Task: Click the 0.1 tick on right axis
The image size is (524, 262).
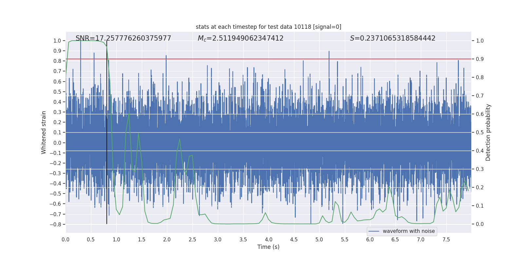Action: [x=480, y=206]
